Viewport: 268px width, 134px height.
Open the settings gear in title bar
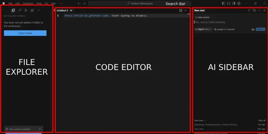pyautogui.click(x=239, y=3)
